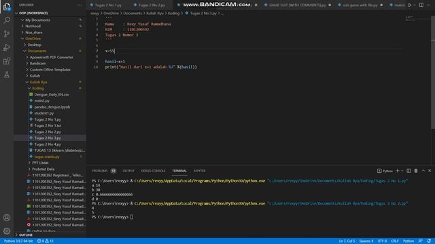435x244 pixels.
Task: Collapse the Documents folder
Action: [50, 51]
